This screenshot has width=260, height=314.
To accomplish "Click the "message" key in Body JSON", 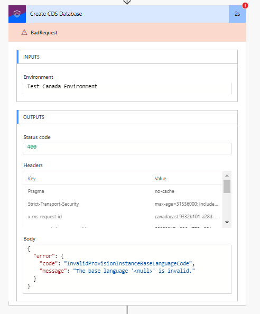I will [53, 271].
